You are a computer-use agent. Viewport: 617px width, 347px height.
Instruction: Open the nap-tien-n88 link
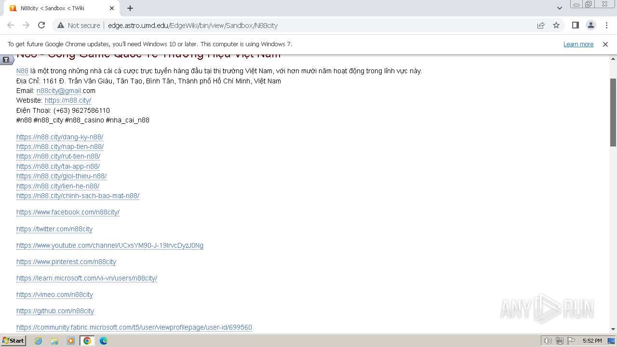pyautogui.click(x=60, y=147)
